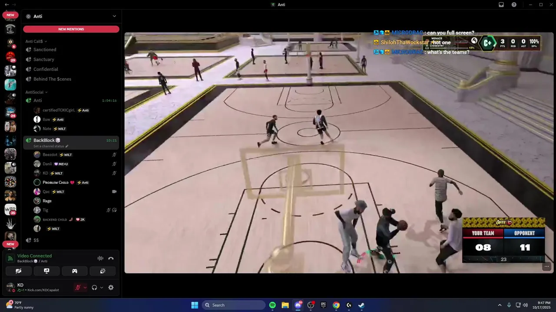This screenshot has height=312, width=556.
Task: Open OBS Studio taskbar icon
Action: (x=311, y=305)
